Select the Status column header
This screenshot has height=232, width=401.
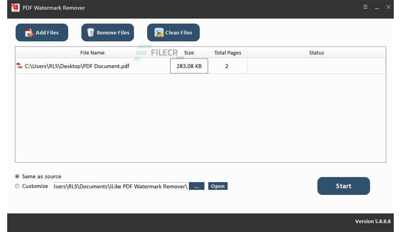tap(317, 53)
